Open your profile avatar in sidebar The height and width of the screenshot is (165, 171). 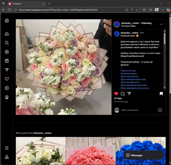tap(7, 97)
